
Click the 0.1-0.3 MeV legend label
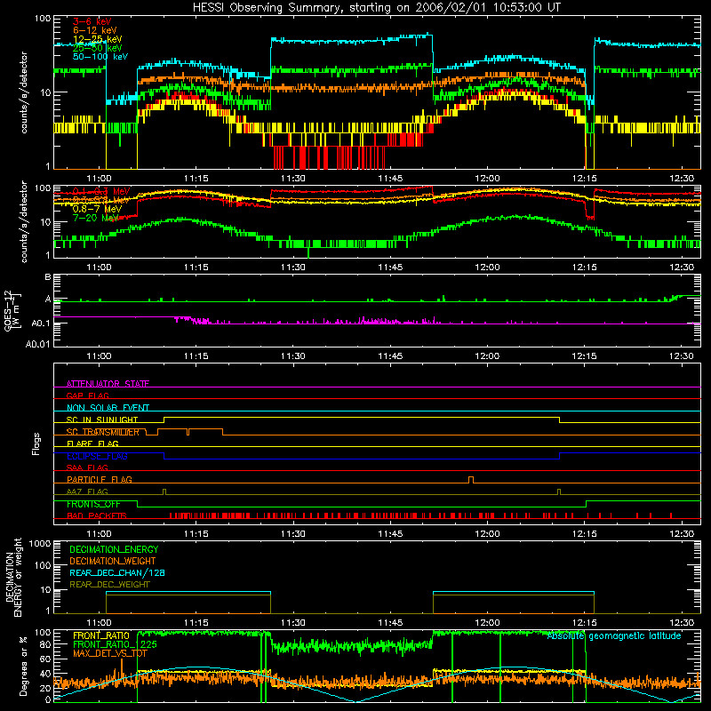[100, 191]
